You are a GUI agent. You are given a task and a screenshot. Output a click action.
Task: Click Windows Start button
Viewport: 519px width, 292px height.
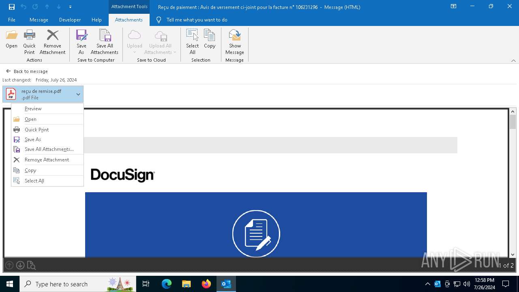coord(10,284)
